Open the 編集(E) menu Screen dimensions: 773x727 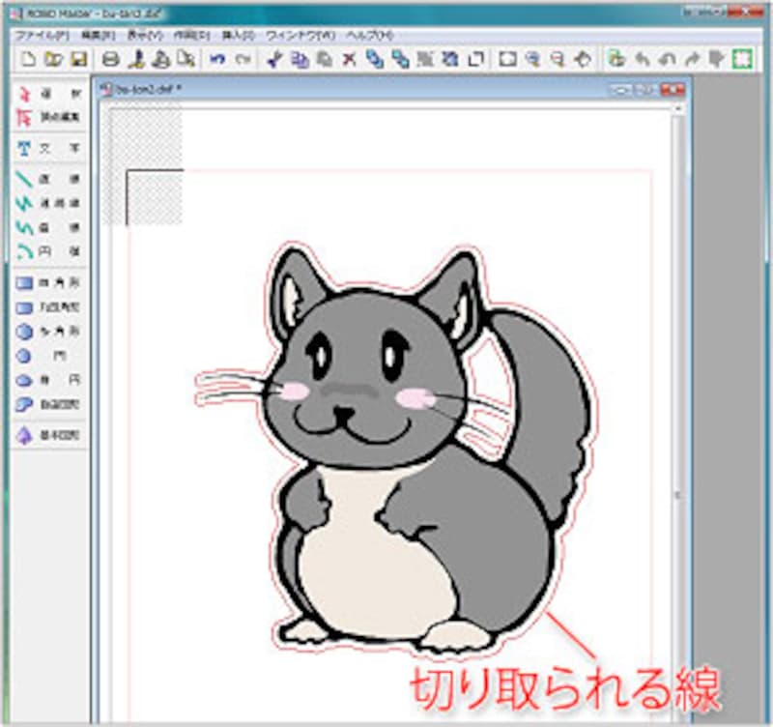99,36
